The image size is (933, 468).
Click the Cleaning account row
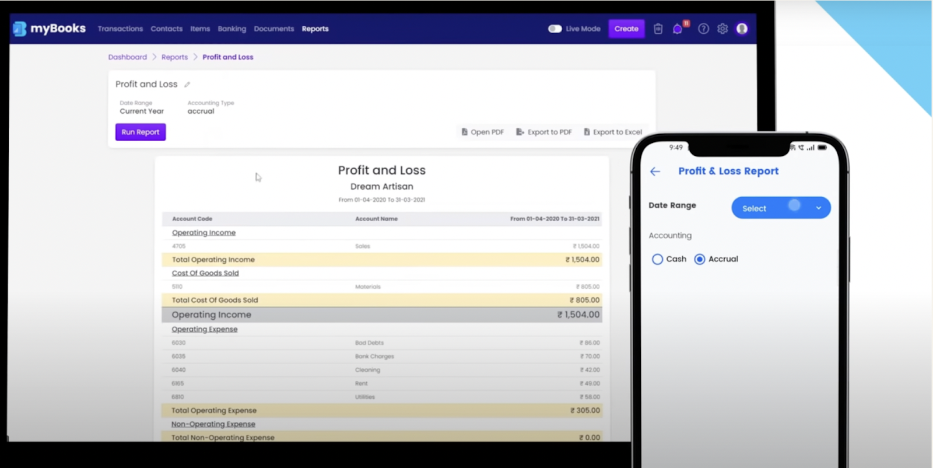[x=382, y=370]
